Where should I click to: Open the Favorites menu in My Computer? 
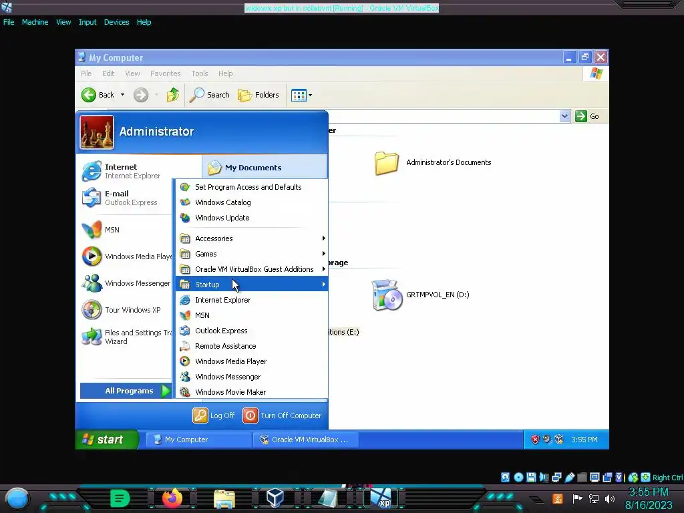(x=166, y=73)
